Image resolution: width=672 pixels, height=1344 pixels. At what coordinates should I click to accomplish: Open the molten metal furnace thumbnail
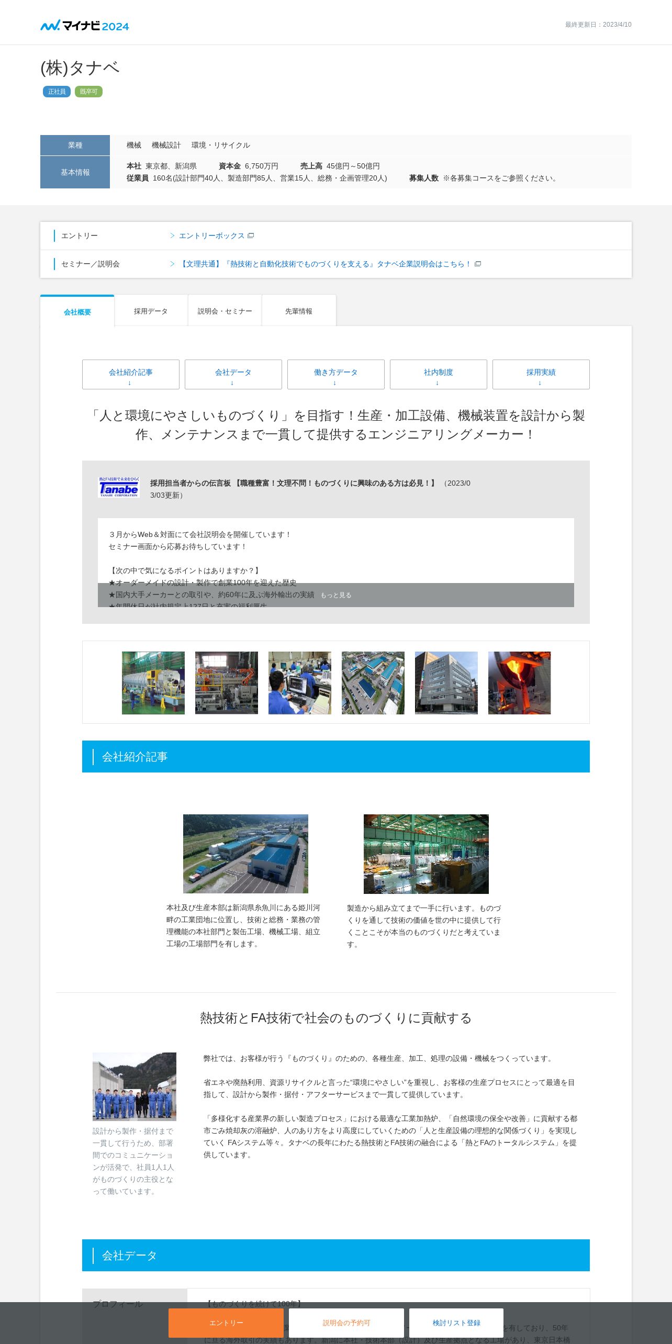pyautogui.click(x=520, y=683)
